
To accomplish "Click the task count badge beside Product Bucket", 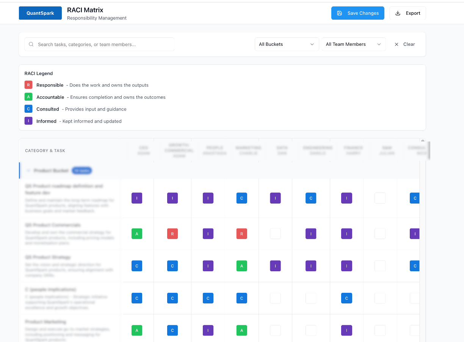I will (82, 171).
